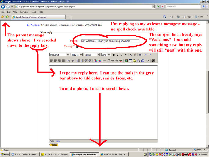The width and height of the screenshot is (209, 157).
Task: Open the File menu
Action: coord(3,12)
